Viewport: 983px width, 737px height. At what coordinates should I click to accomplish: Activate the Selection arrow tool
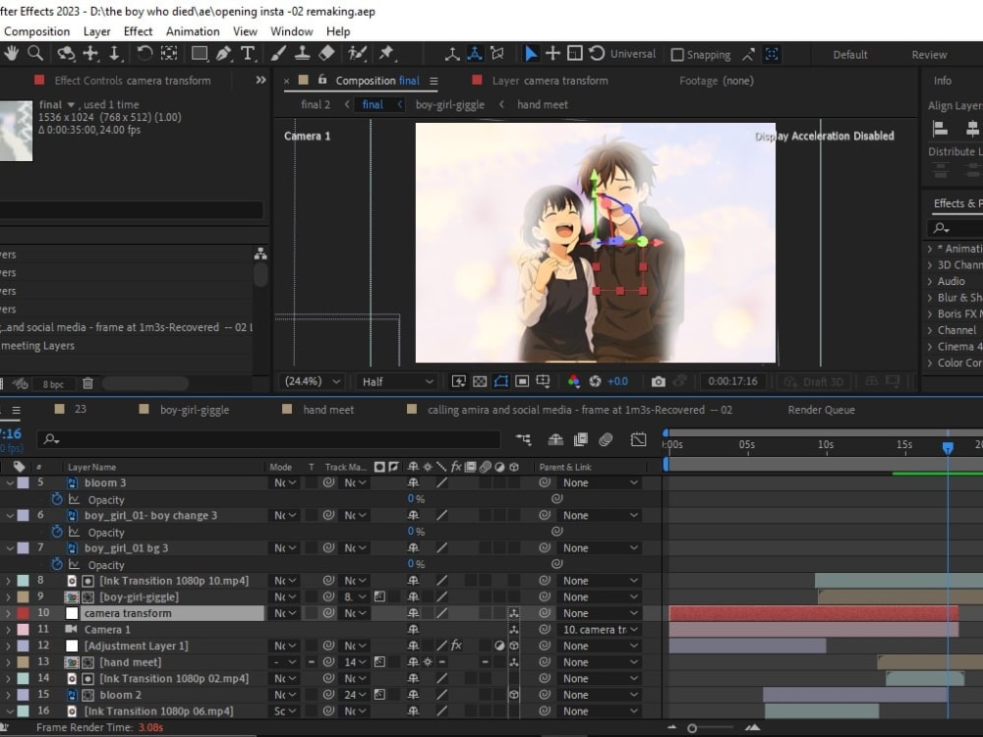[531, 54]
